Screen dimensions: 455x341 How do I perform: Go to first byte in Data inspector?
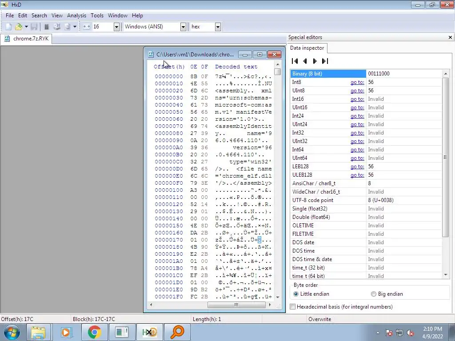(x=295, y=61)
